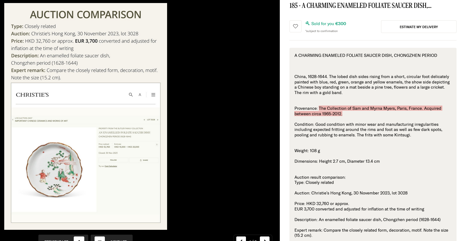Click the 'Auction: Christie's Hong Kong, 30 November 2023' line in description

point(351,193)
